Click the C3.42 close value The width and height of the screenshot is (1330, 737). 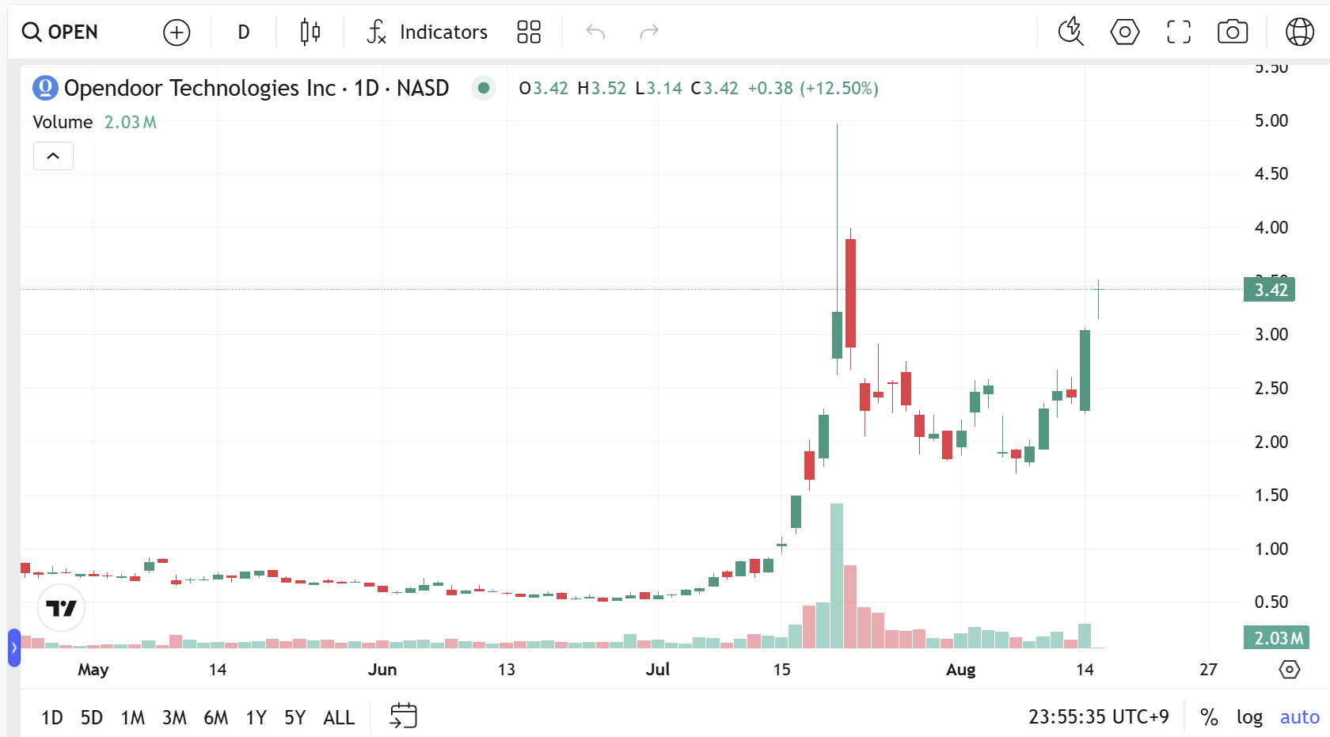(x=714, y=88)
